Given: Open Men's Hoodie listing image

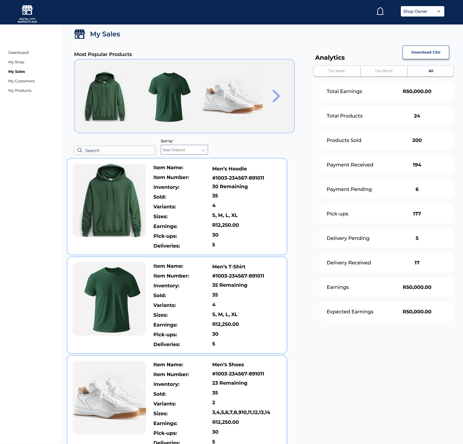Looking at the screenshot, I should (109, 200).
